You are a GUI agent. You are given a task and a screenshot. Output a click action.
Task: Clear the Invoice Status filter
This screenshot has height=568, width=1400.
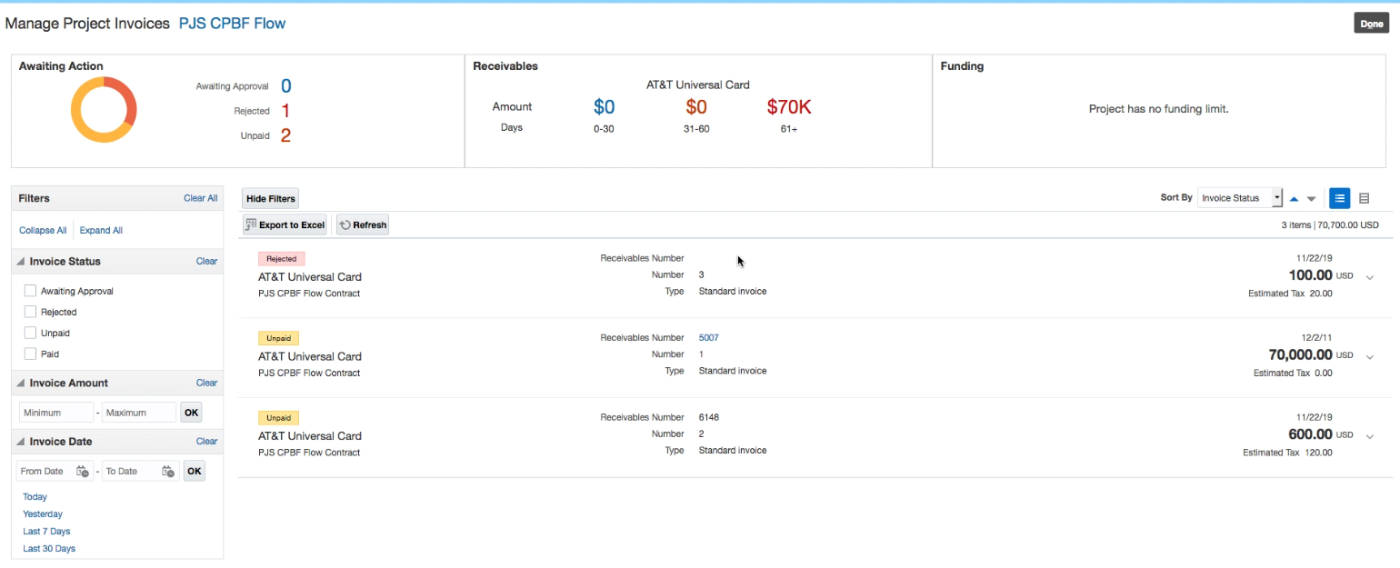click(206, 261)
